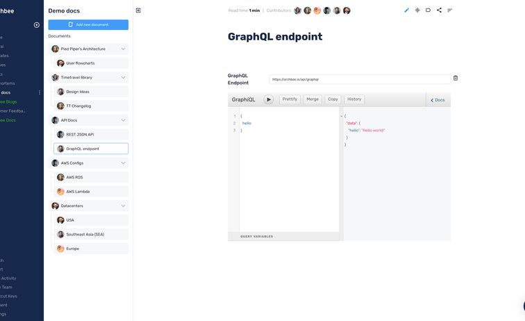Click the crosshair icon in top toolbar
Screen dimensions: 525x321
pyautogui.click(x=417, y=10)
